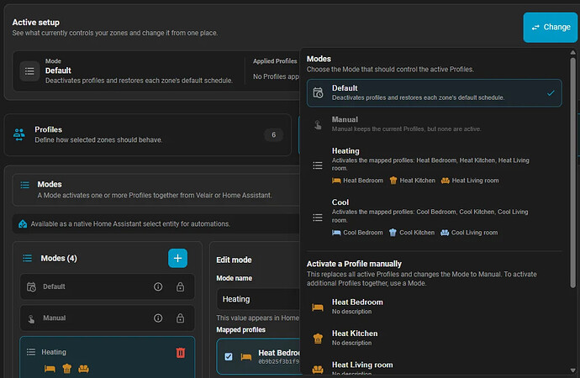Add a new mode with plus button
Image resolution: width=580 pixels, height=378 pixels.
177,258
